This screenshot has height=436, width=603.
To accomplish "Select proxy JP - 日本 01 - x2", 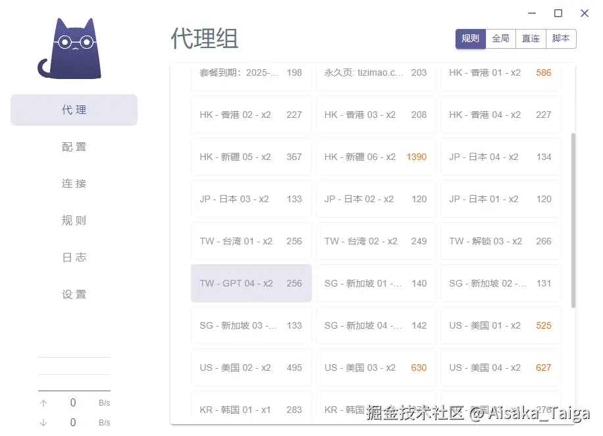I will click(501, 199).
